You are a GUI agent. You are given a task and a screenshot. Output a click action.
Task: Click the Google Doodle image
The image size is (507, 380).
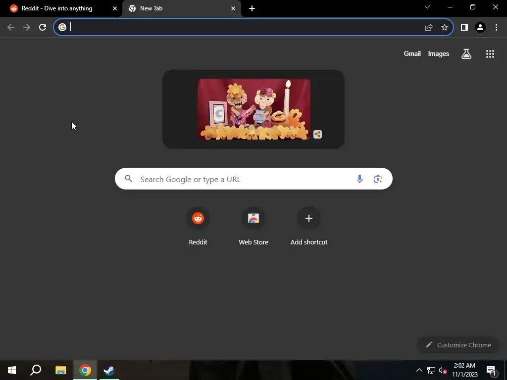[254, 109]
